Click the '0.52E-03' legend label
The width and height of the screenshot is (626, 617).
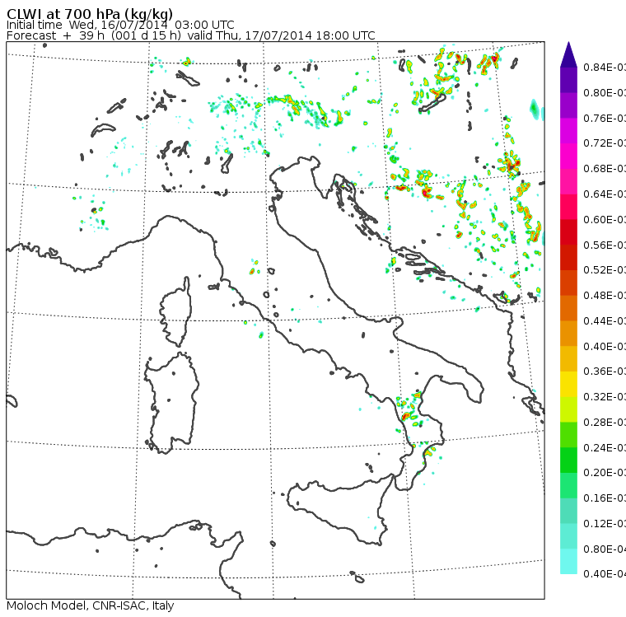point(605,270)
